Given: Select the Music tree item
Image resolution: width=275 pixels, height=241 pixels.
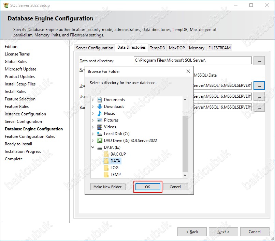Looking at the screenshot, I should coord(110,113).
